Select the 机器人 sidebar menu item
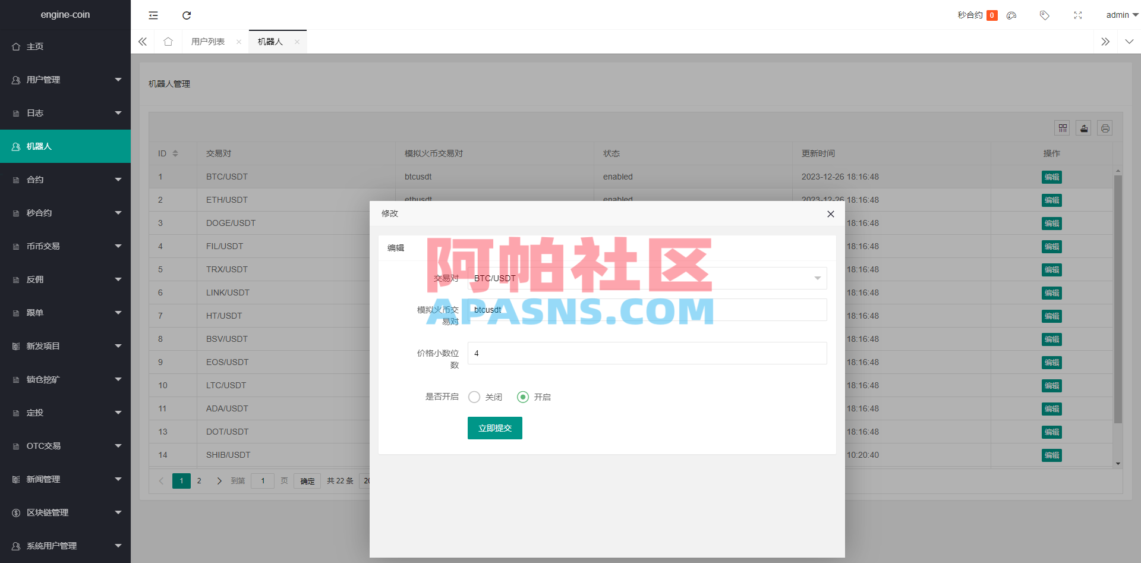Screen dimensions: 1141x563 pos(65,146)
